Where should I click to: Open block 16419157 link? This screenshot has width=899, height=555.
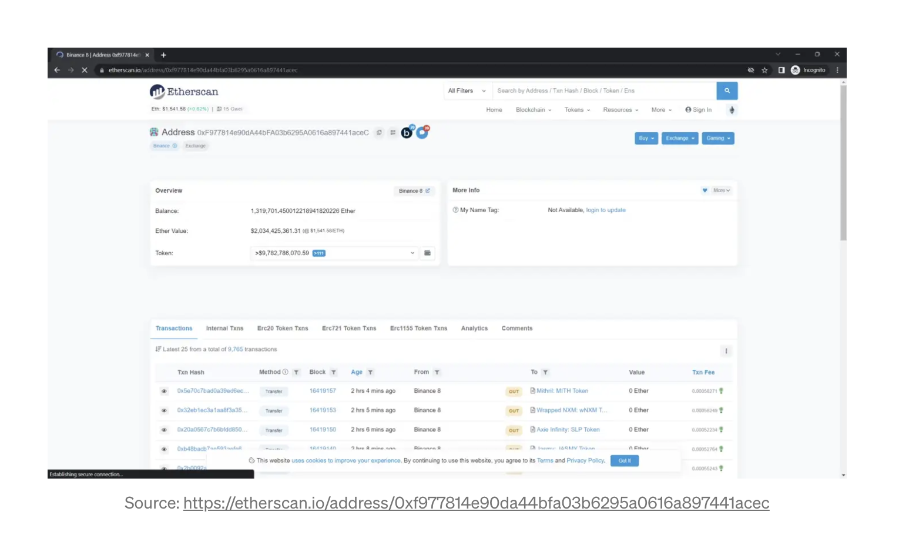(x=323, y=391)
